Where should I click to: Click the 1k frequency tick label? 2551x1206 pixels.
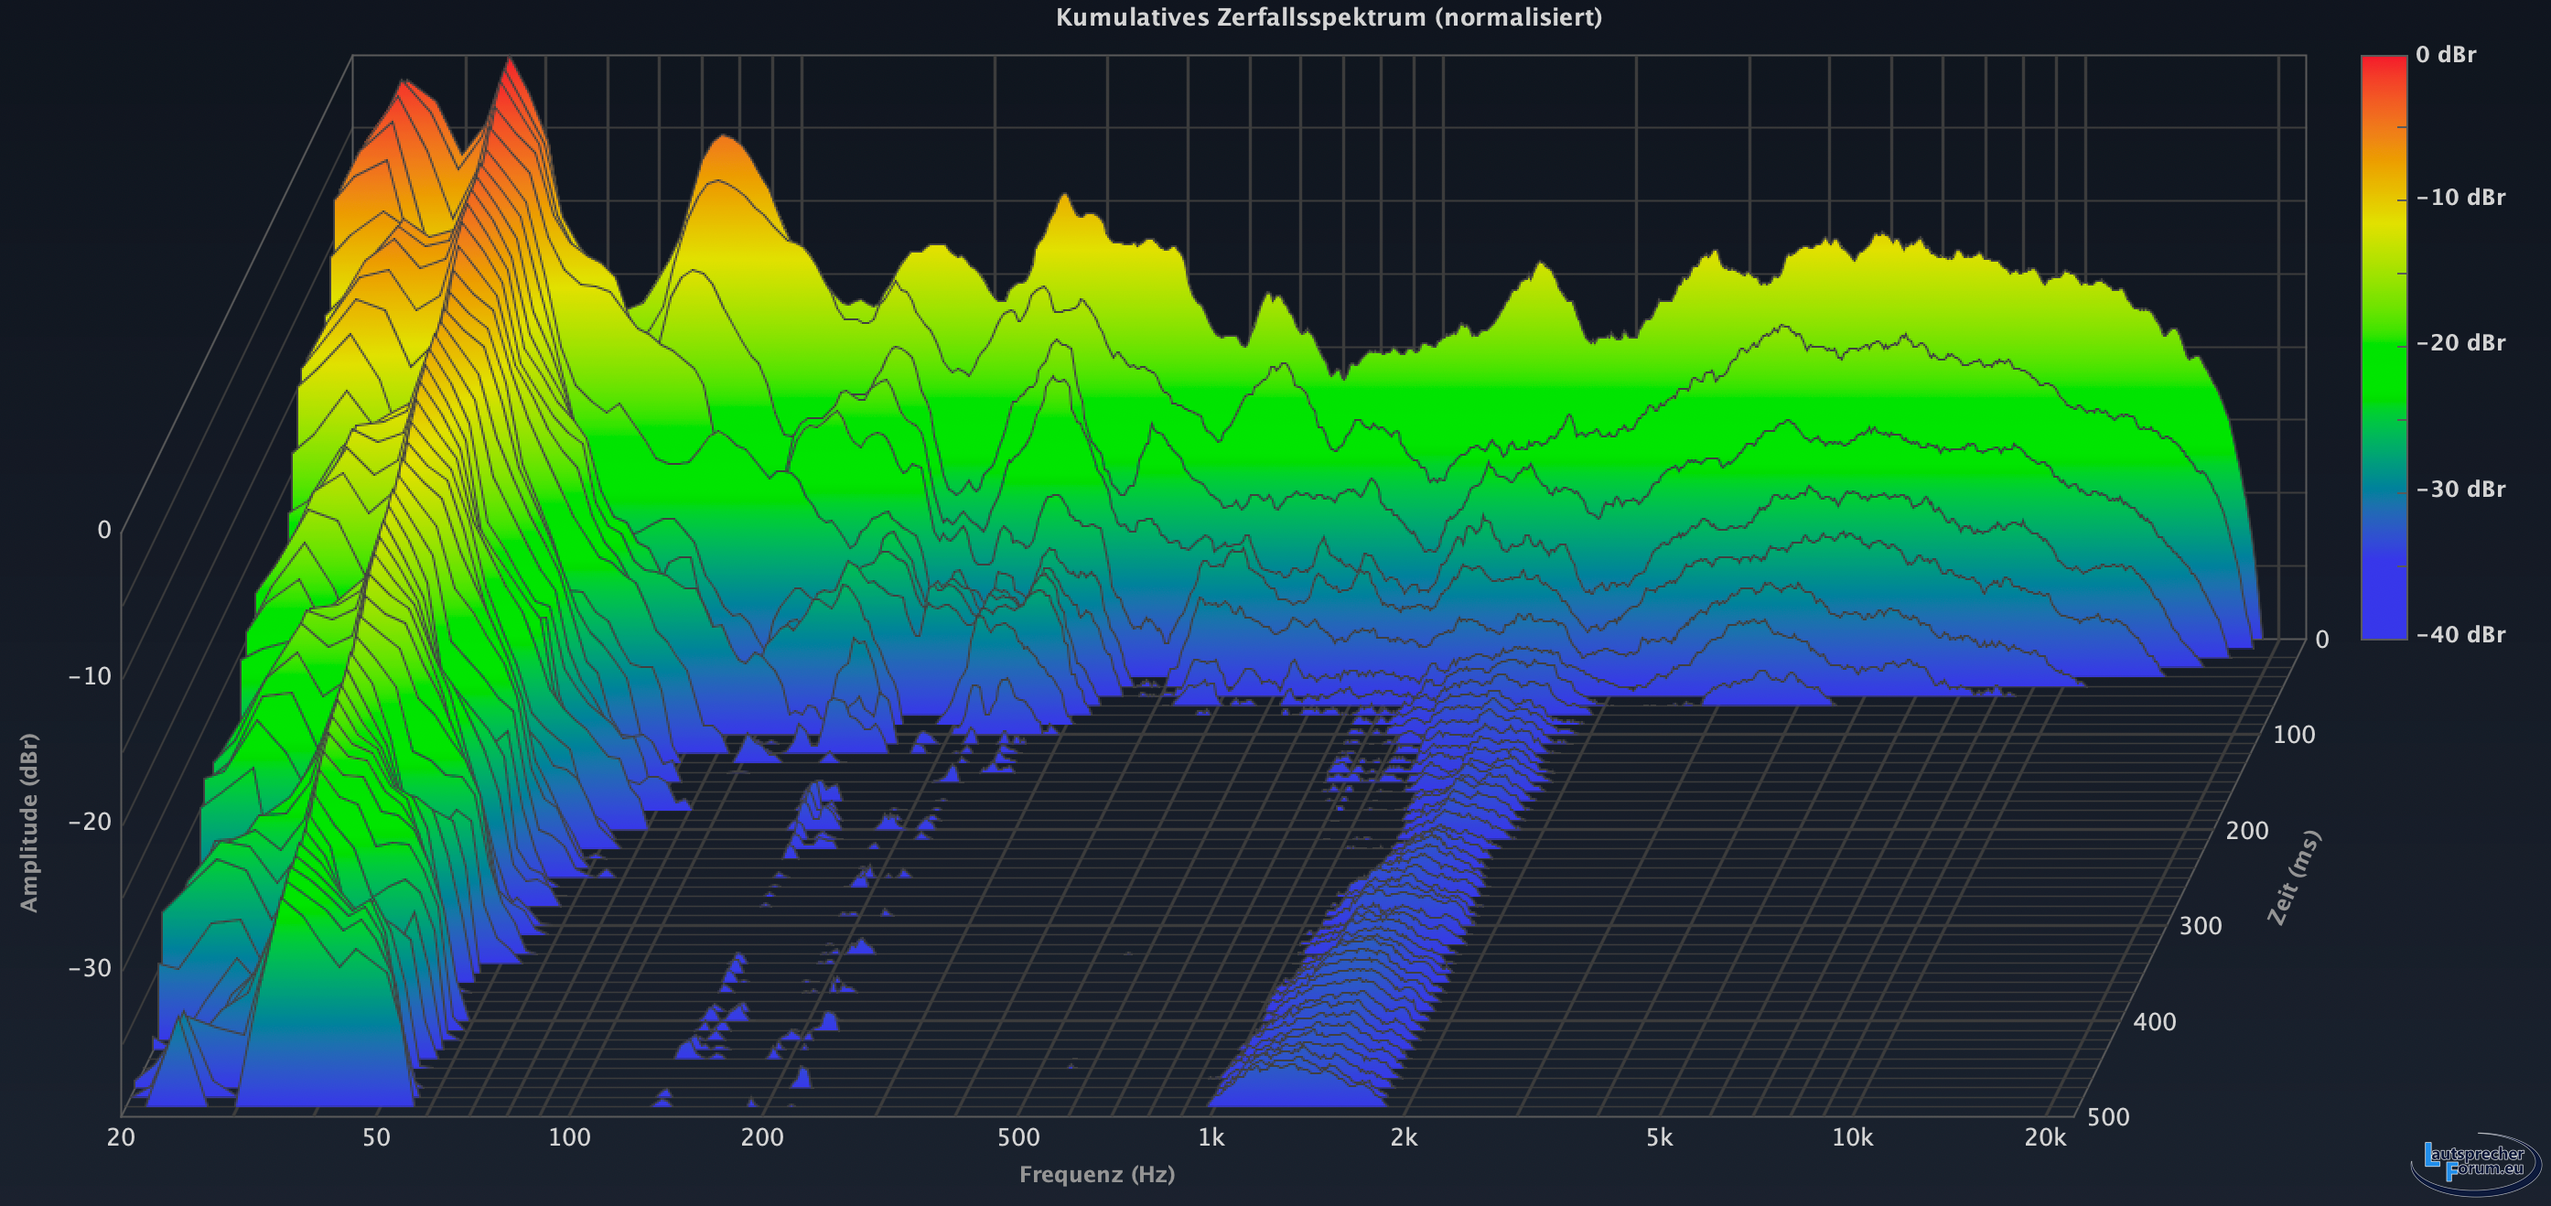1211,1138
